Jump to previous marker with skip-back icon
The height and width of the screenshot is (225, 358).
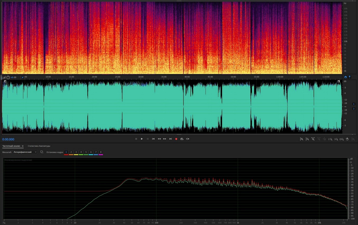pos(153,139)
